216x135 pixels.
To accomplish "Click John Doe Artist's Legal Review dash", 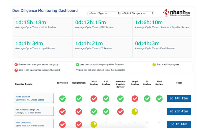I will pos(135,122).
